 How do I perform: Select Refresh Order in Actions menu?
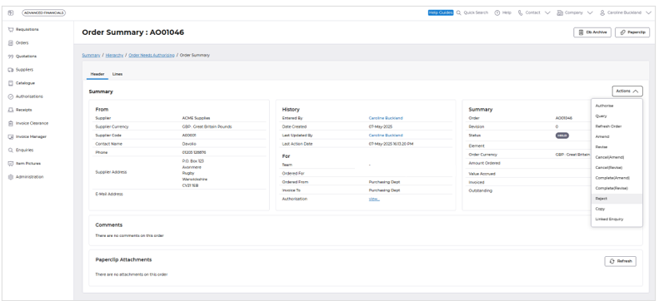[617, 126]
